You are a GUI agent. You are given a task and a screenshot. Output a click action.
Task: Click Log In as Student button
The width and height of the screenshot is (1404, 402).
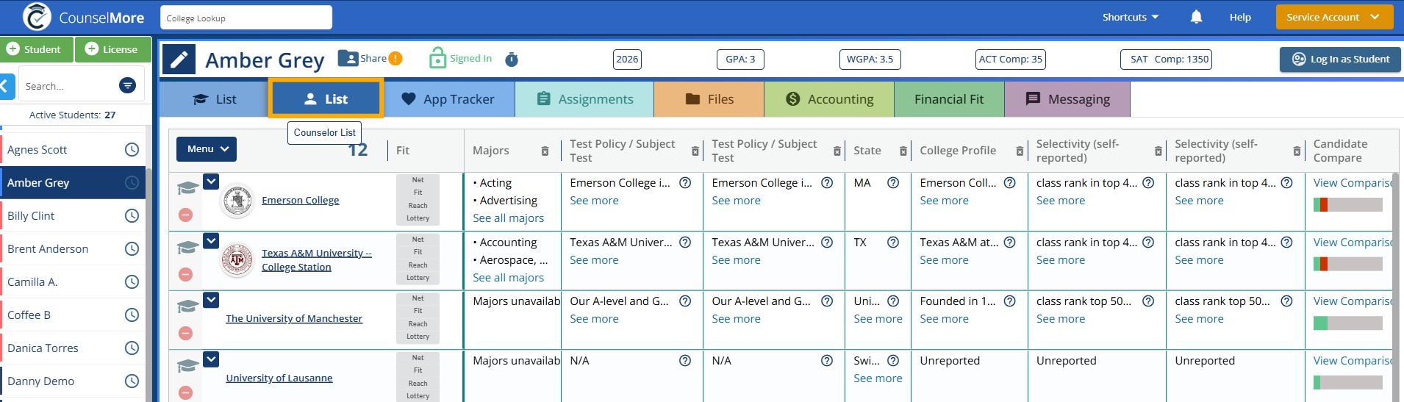click(1340, 60)
